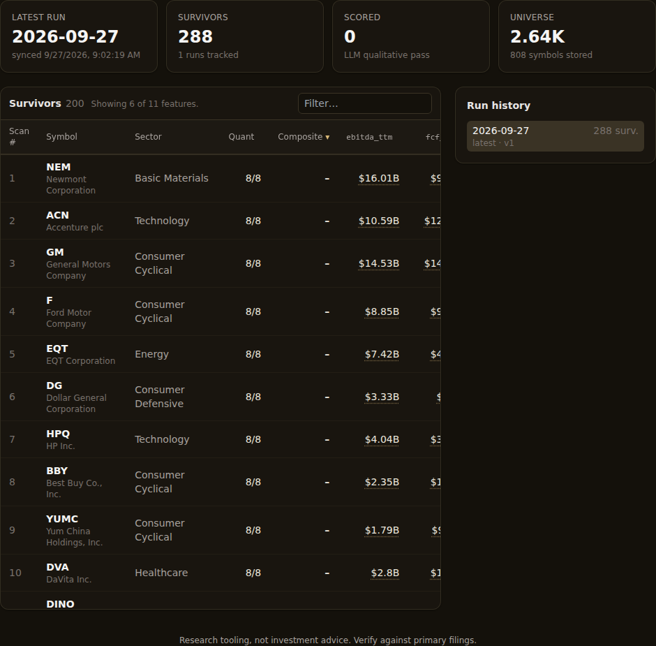
Task: Click the 8/8 quant score for DVA
Action: [x=253, y=573]
